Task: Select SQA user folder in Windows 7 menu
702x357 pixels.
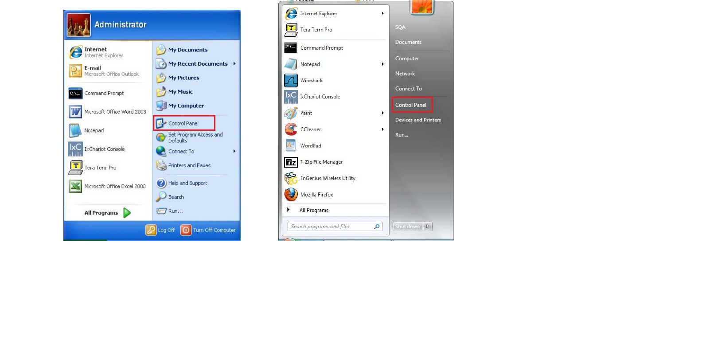Action: [400, 27]
